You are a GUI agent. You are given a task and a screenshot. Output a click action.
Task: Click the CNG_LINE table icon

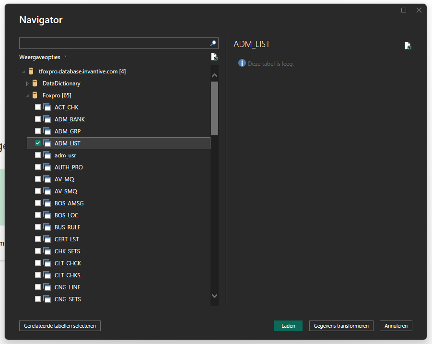tap(47, 287)
